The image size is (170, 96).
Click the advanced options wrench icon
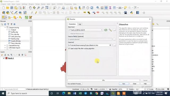point(110,30)
